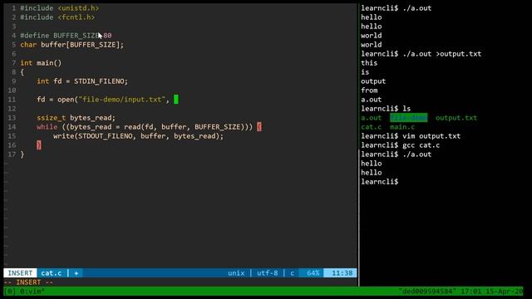Click '#define BUFFER_SIZE' on line 4
This screenshot has height=299, width=532.
pos(59,35)
